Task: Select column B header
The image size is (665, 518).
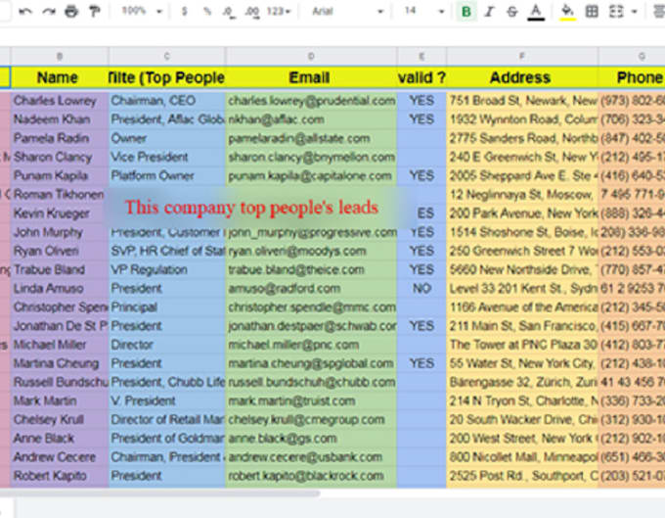Action: [x=60, y=56]
